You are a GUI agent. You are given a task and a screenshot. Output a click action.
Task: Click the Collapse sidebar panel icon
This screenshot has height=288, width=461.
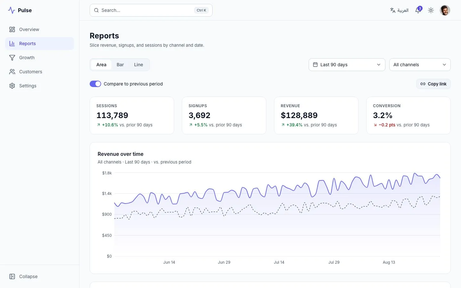pyautogui.click(x=12, y=276)
